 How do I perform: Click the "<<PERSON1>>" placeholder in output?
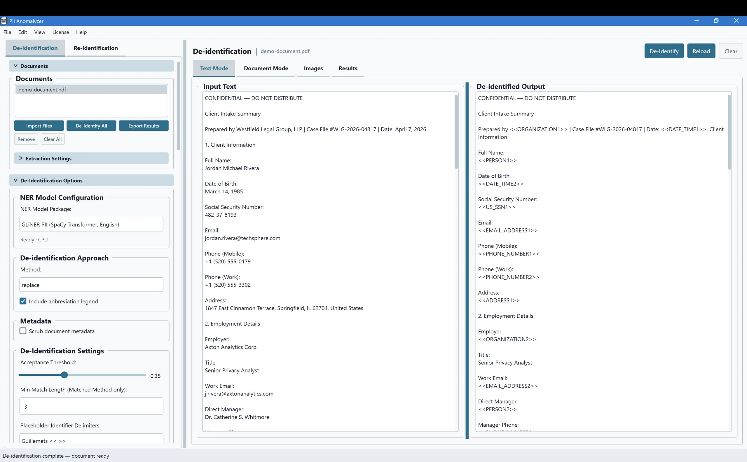pyautogui.click(x=497, y=160)
